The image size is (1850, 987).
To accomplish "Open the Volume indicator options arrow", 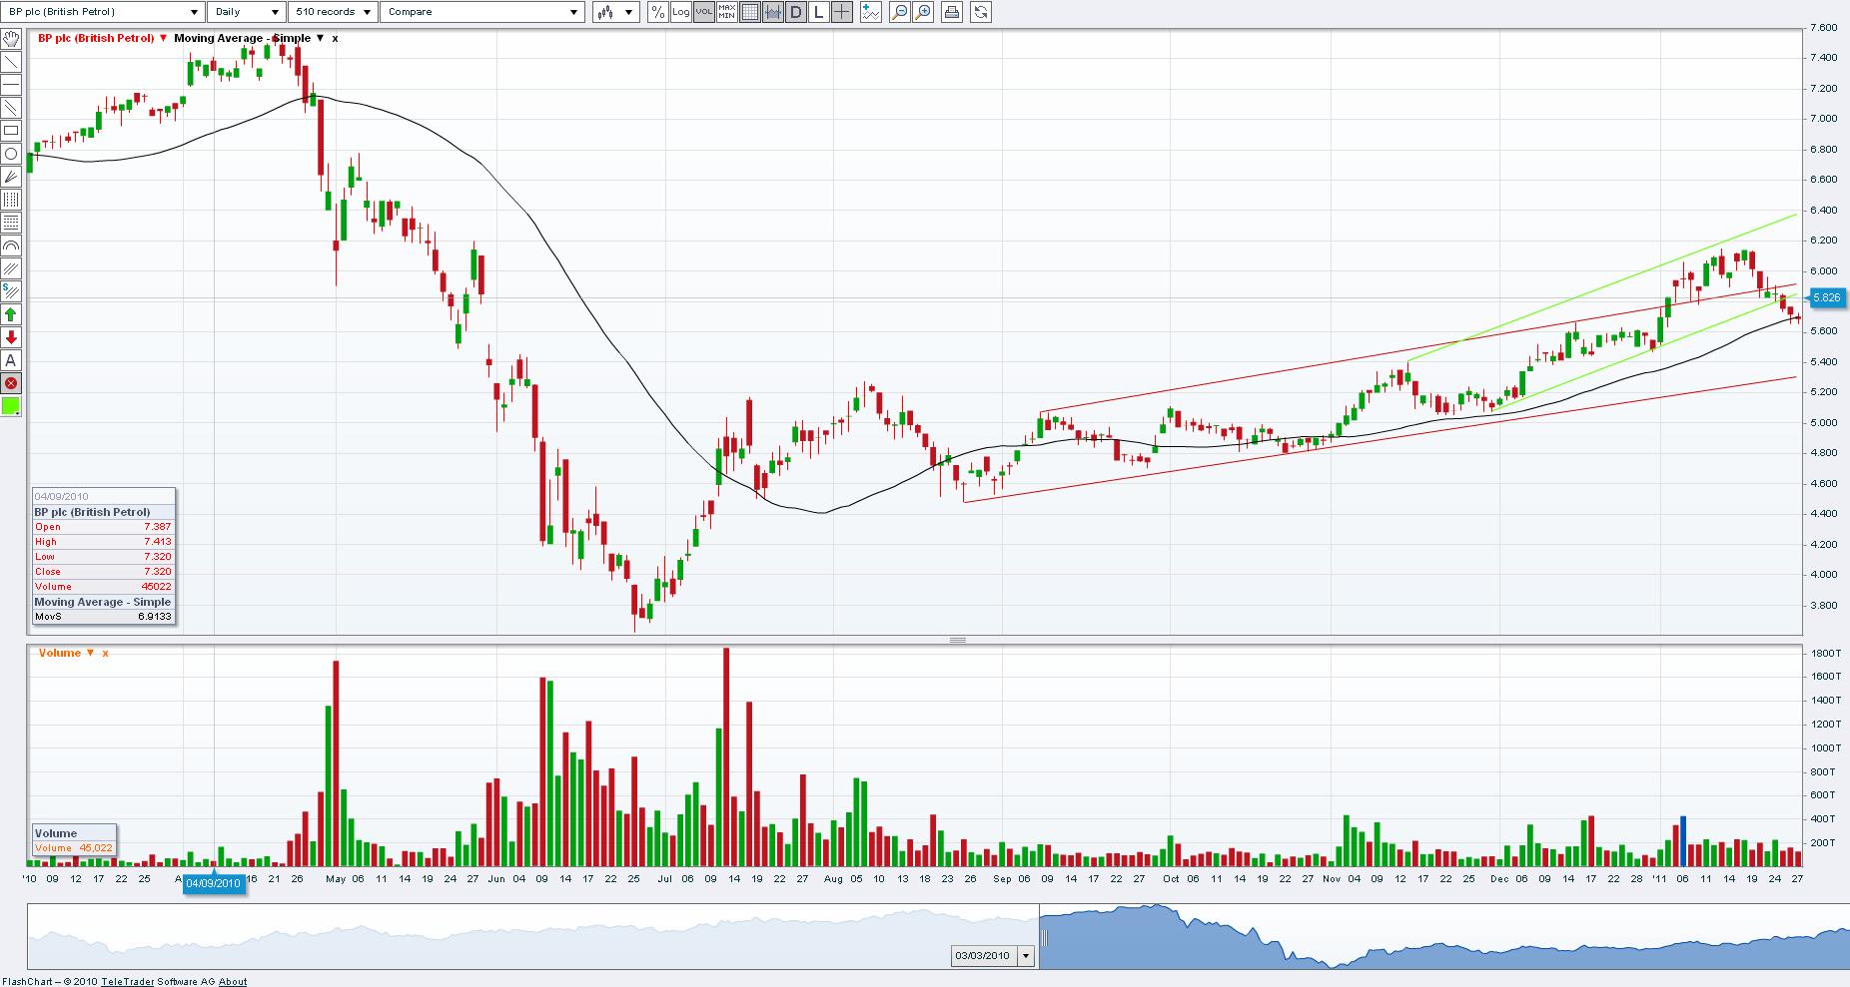I will (x=90, y=653).
